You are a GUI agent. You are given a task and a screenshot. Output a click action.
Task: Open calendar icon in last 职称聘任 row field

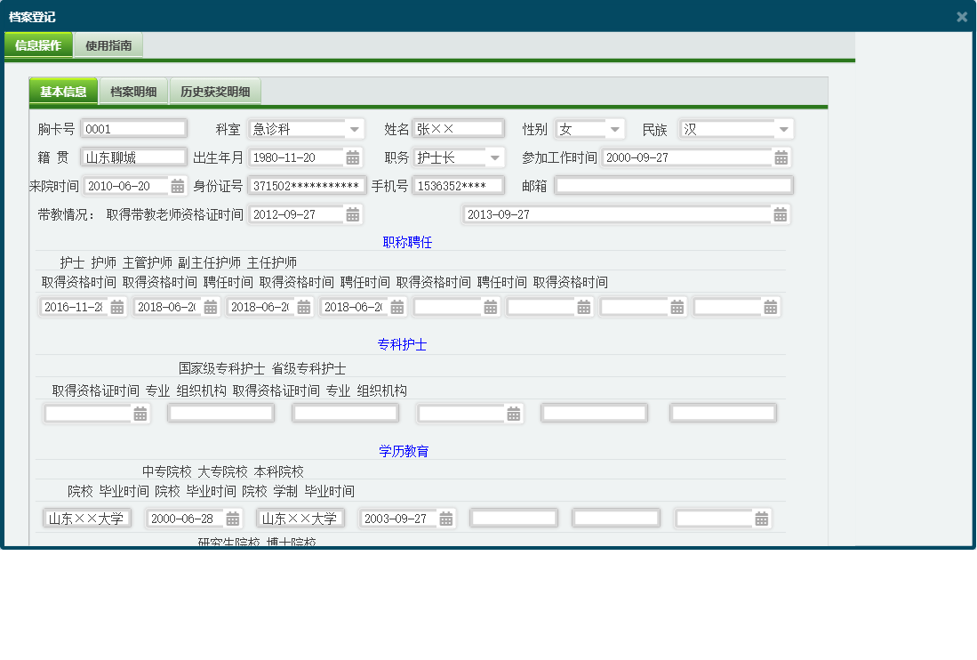click(763, 306)
